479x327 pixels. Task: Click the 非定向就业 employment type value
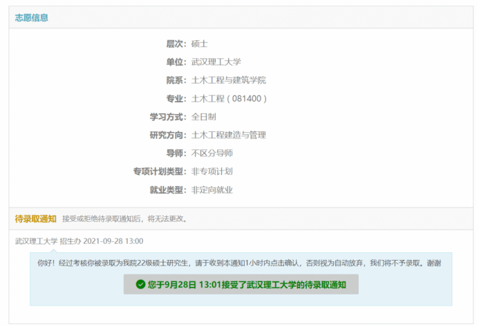click(212, 190)
